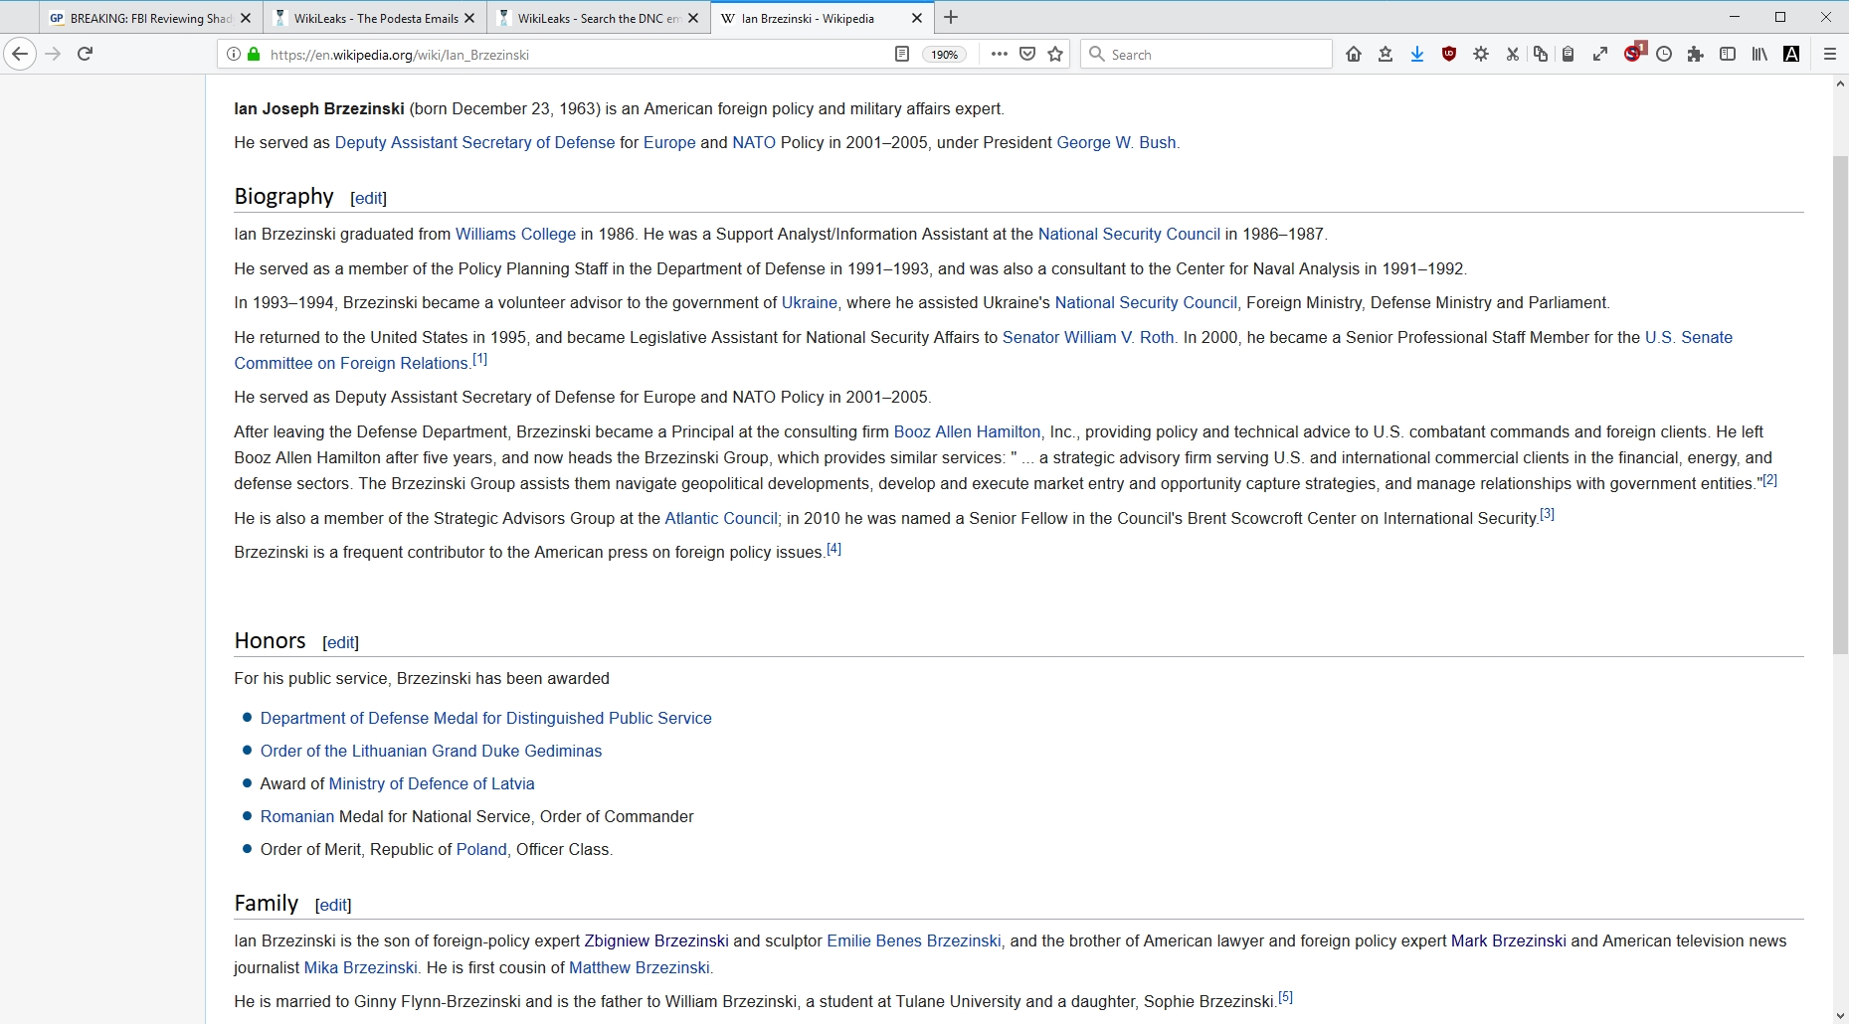The height and width of the screenshot is (1024, 1849).
Task: Click the scissors Cut toolbar icon
Action: pyautogui.click(x=1513, y=55)
